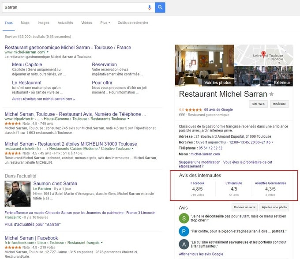Click the Toulouse breadcrumb in tripadvisor URL
Screen dimensions: 300x259
point(80,119)
